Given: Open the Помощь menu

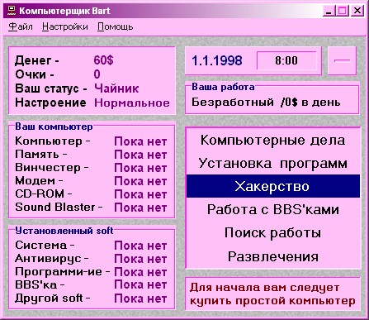Looking at the screenshot, I should pyautogui.click(x=115, y=26).
